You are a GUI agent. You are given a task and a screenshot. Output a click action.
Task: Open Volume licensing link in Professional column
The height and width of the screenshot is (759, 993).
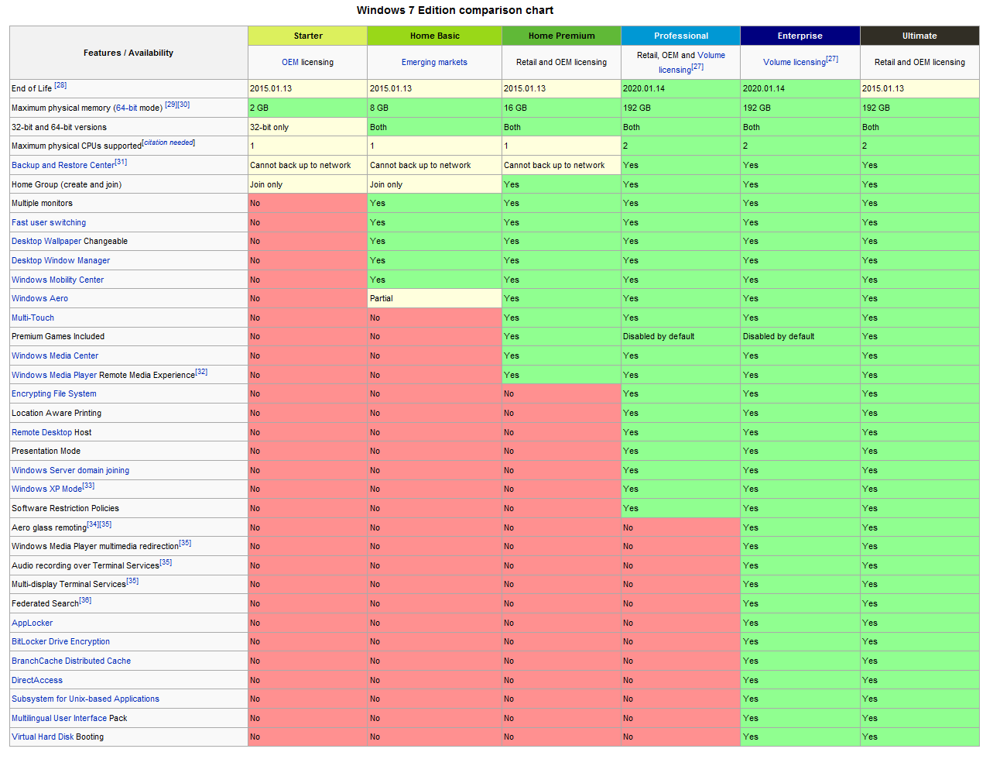(x=692, y=62)
